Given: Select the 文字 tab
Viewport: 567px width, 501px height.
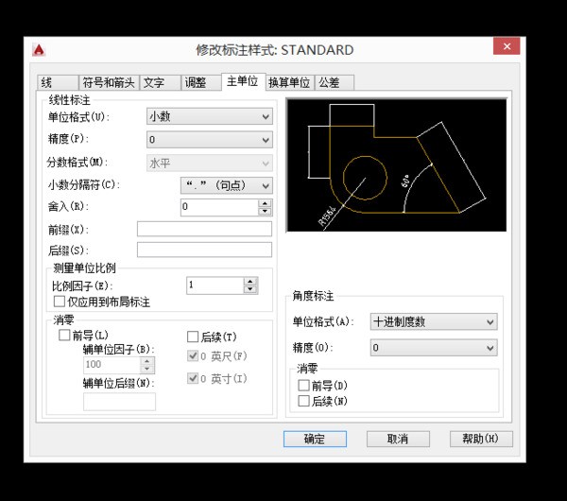Looking at the screenshot, I should point(161,83).
